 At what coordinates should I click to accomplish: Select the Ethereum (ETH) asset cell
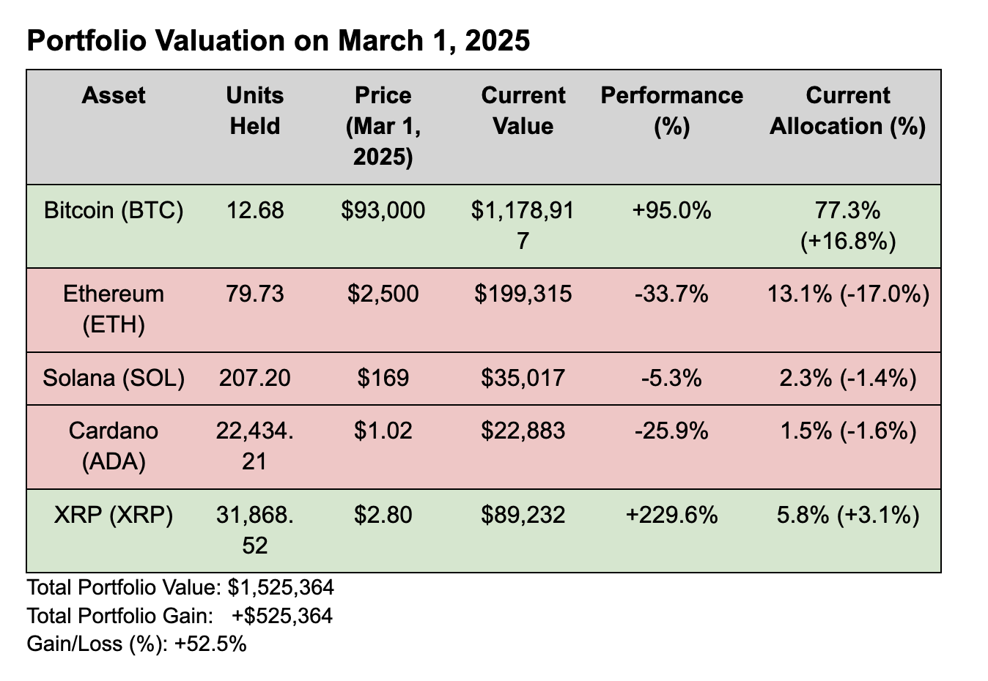tap(114, 309)
